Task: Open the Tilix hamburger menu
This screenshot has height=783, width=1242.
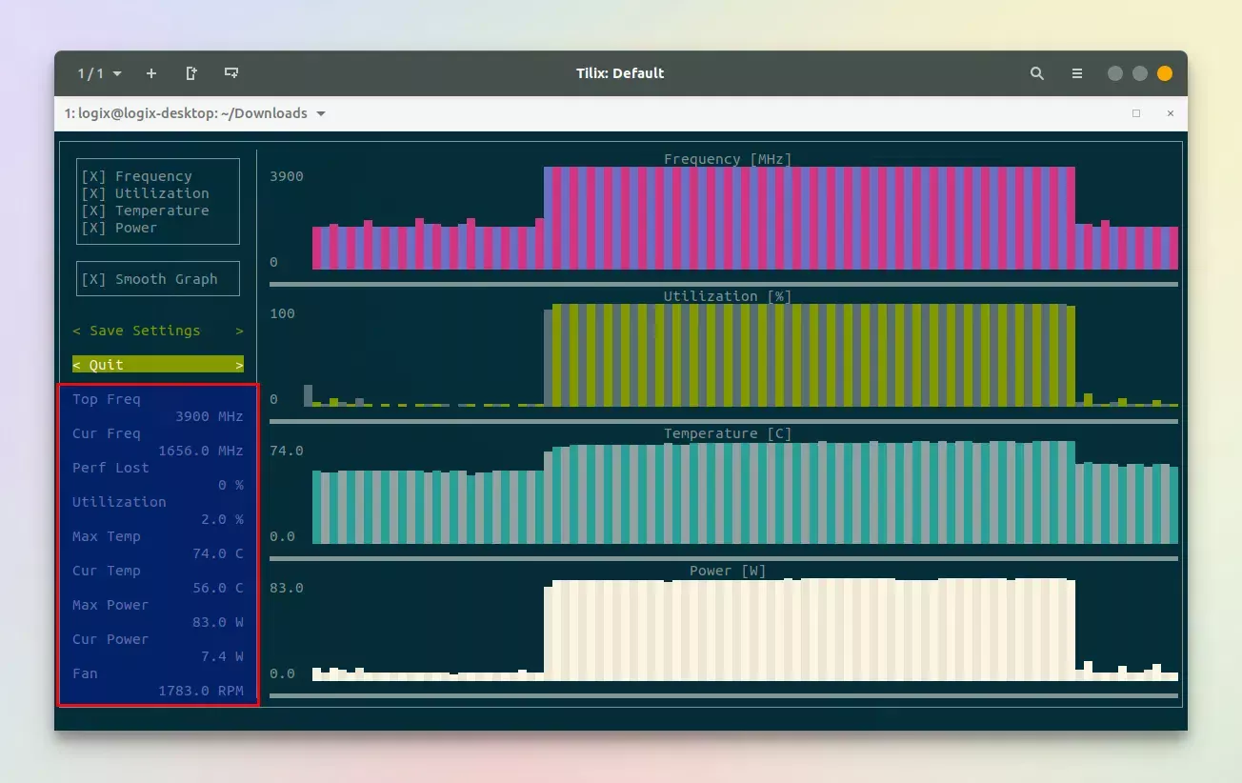Action: [x=1077, y=73]
